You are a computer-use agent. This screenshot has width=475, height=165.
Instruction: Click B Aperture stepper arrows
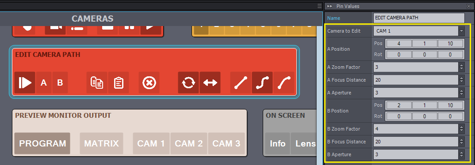461,154
